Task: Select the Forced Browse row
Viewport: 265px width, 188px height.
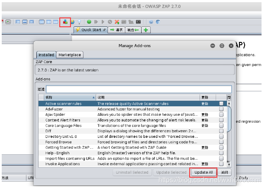Action: point(132,142)
